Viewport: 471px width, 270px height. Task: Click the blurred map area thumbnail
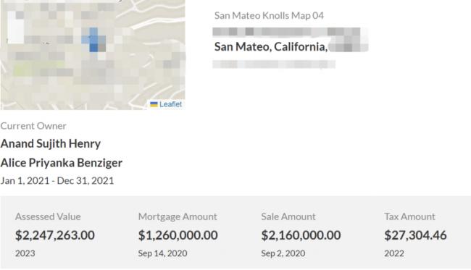(x=93, y=55)
